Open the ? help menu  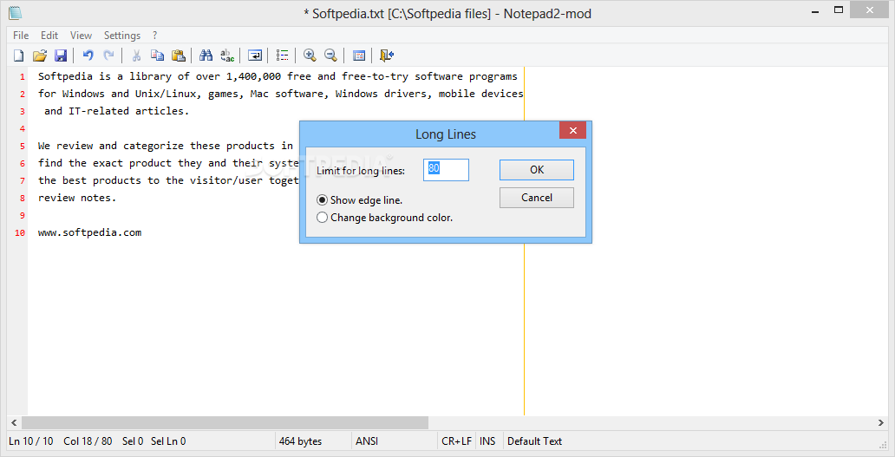155,36
